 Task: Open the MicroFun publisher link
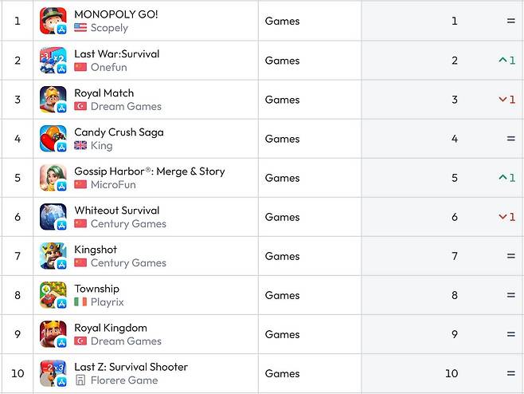click(x=113, y=185)
